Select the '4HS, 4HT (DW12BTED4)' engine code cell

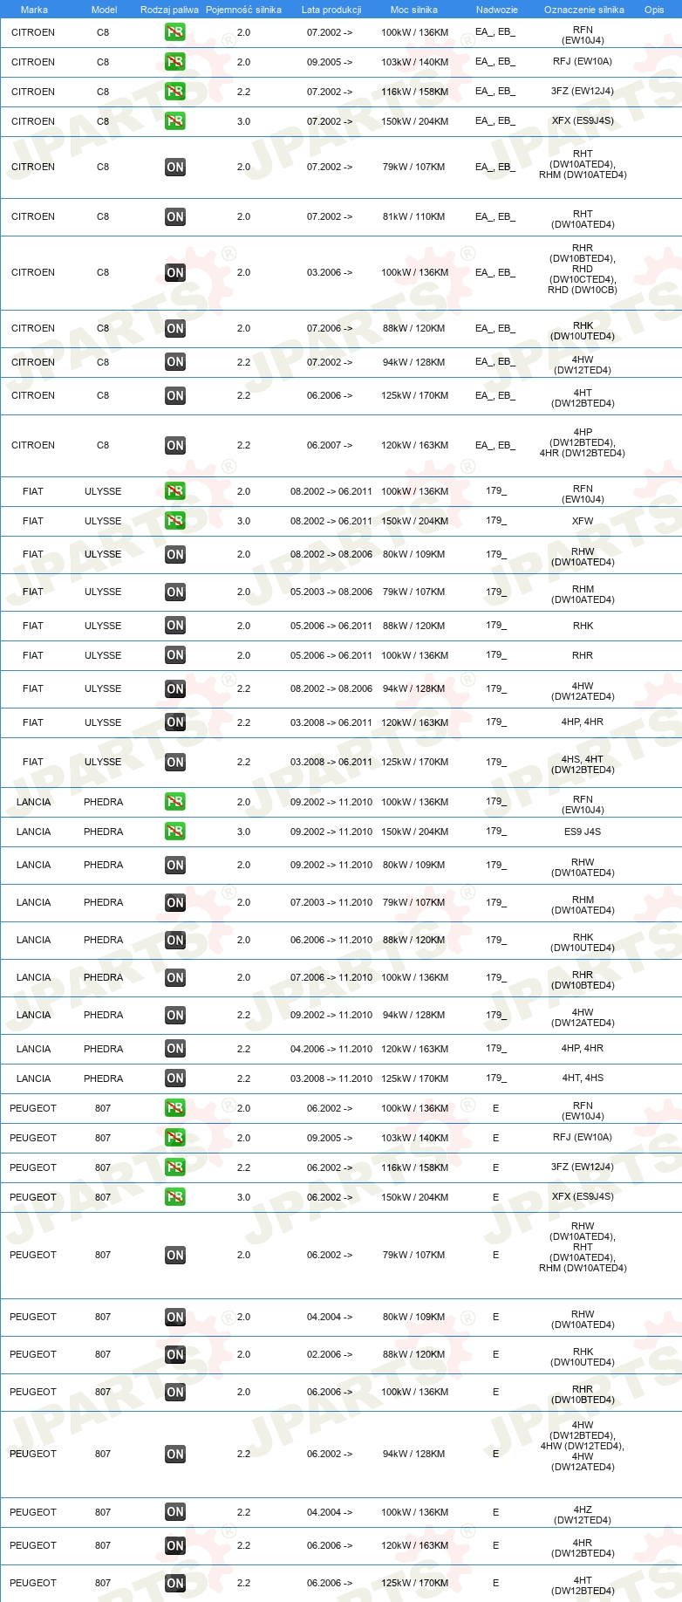[x=583, y=765]
